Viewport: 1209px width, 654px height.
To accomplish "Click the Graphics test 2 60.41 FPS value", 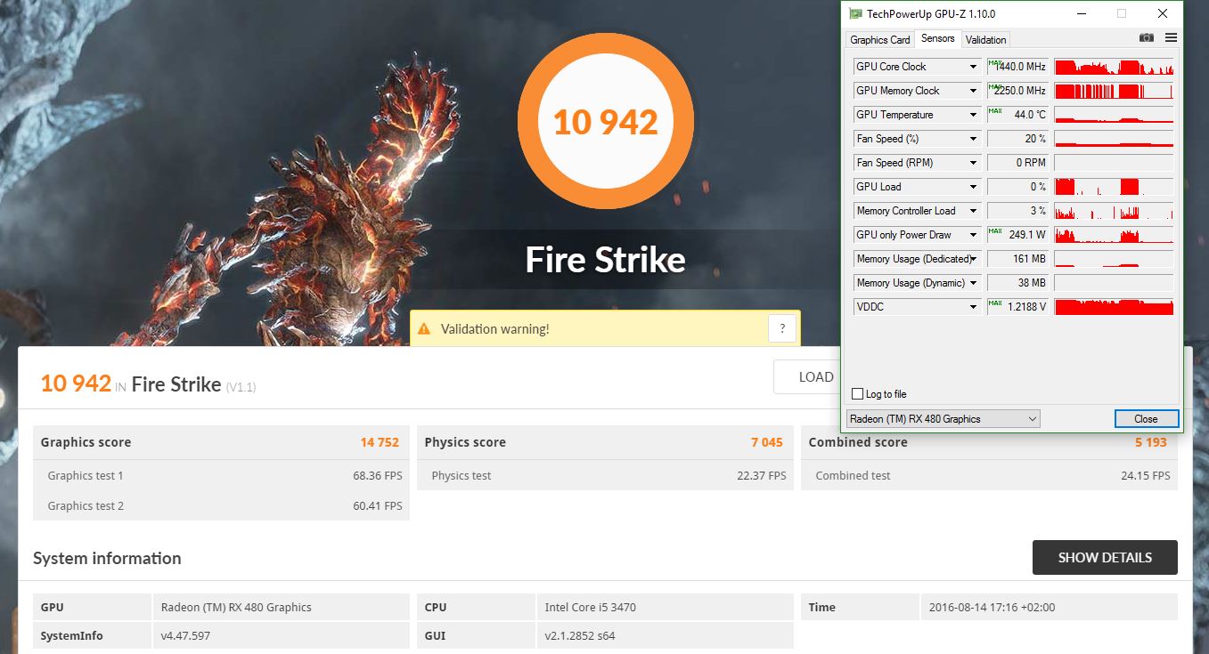I will pyautogui.click(x=377, y=506).
